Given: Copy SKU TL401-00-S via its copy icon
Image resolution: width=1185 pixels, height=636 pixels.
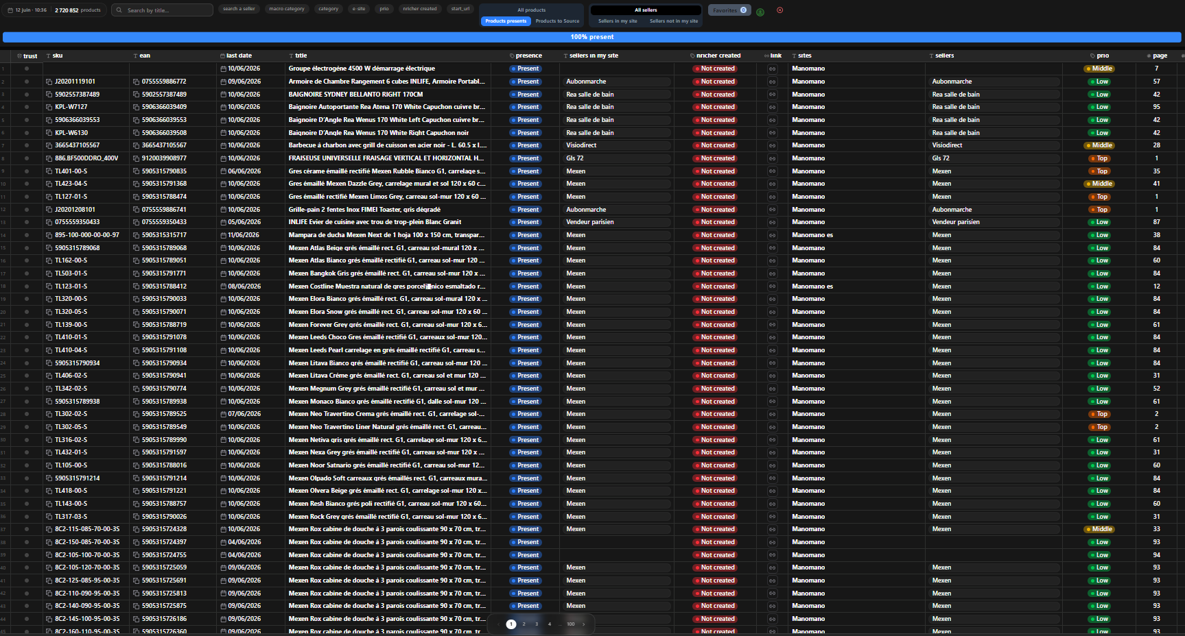Looking at the screenshot, I should click(x=49, y=171).
